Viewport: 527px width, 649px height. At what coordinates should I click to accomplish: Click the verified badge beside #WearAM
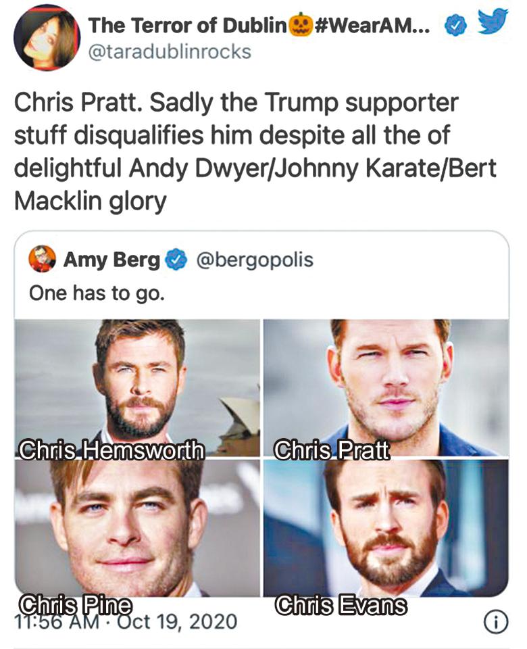pos(455,26)
